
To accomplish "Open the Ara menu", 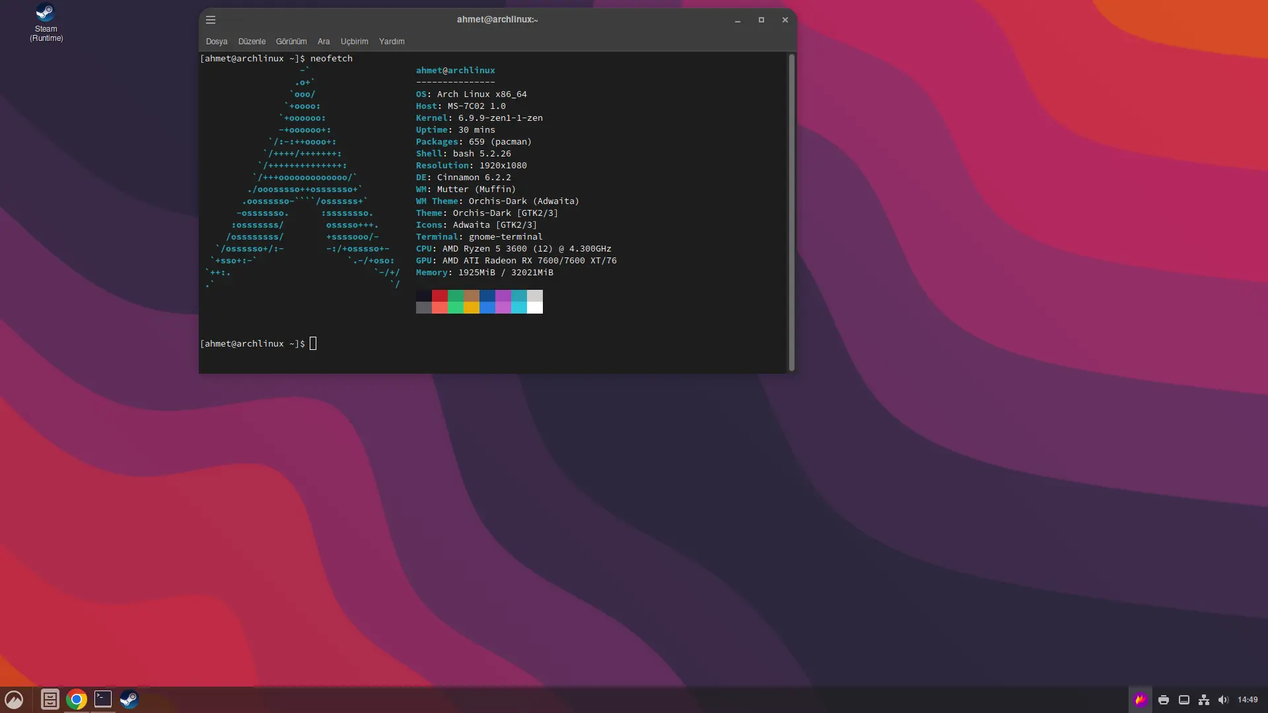I will pyautogui.click(x=324, y=42).
